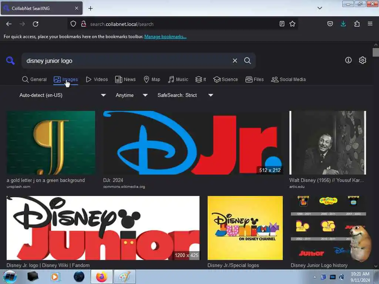The image size is (379, 284).
Task: Click the site security padlock icon
Action: coord(84,24)
